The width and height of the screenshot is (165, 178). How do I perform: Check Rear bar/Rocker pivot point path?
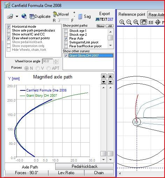tap(66, 46)
